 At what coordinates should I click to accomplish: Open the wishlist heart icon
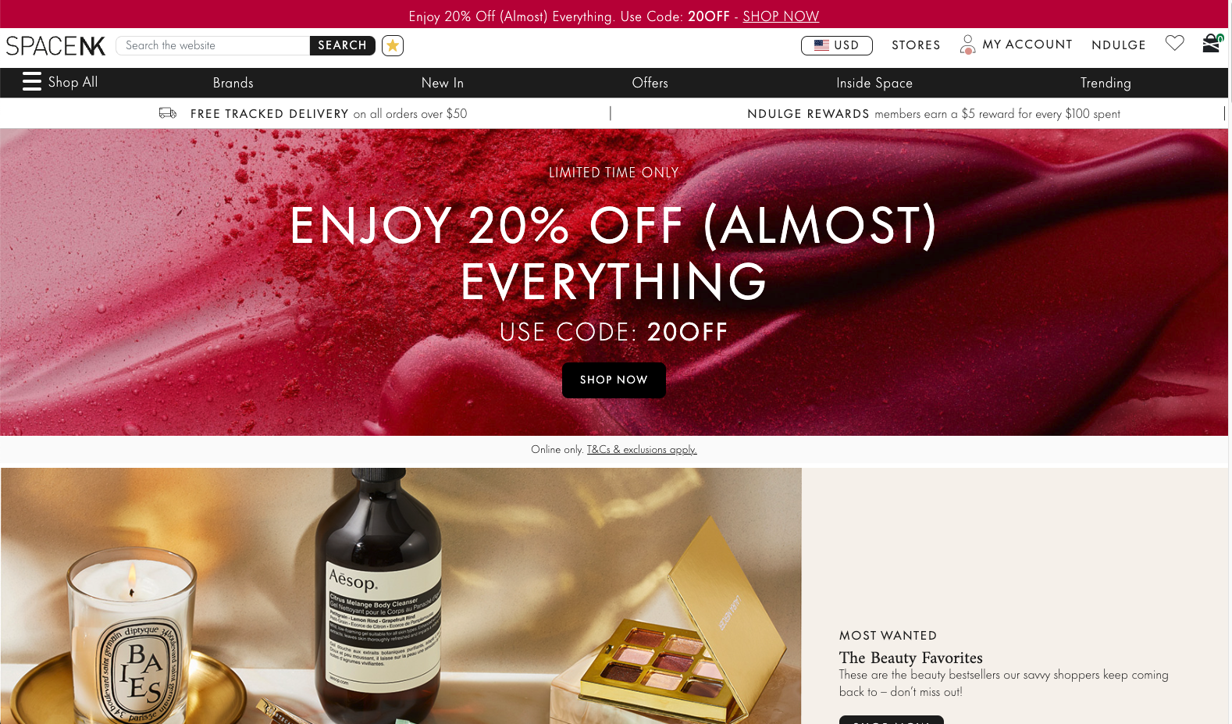1174,43
